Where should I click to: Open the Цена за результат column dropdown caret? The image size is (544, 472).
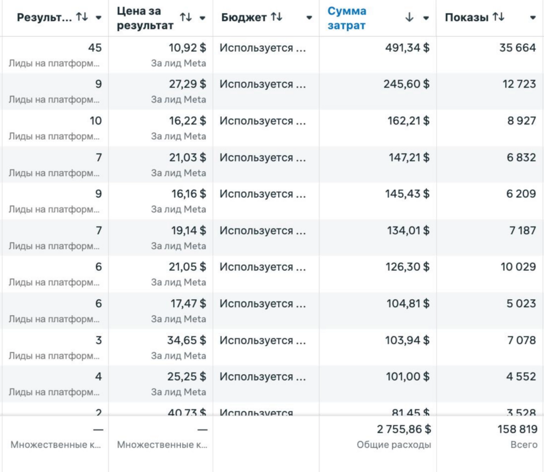[x=202, y=18]
